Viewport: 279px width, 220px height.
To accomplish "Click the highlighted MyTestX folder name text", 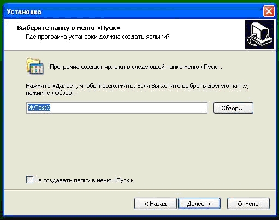I will click(39, 108).
